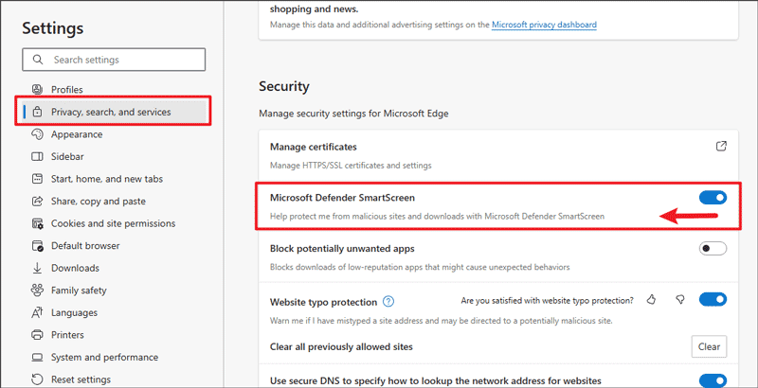Image resolution: width=758 pixels, height=388 pixels.
Task: Click the Default browser icon
Action: pos(37,246)
